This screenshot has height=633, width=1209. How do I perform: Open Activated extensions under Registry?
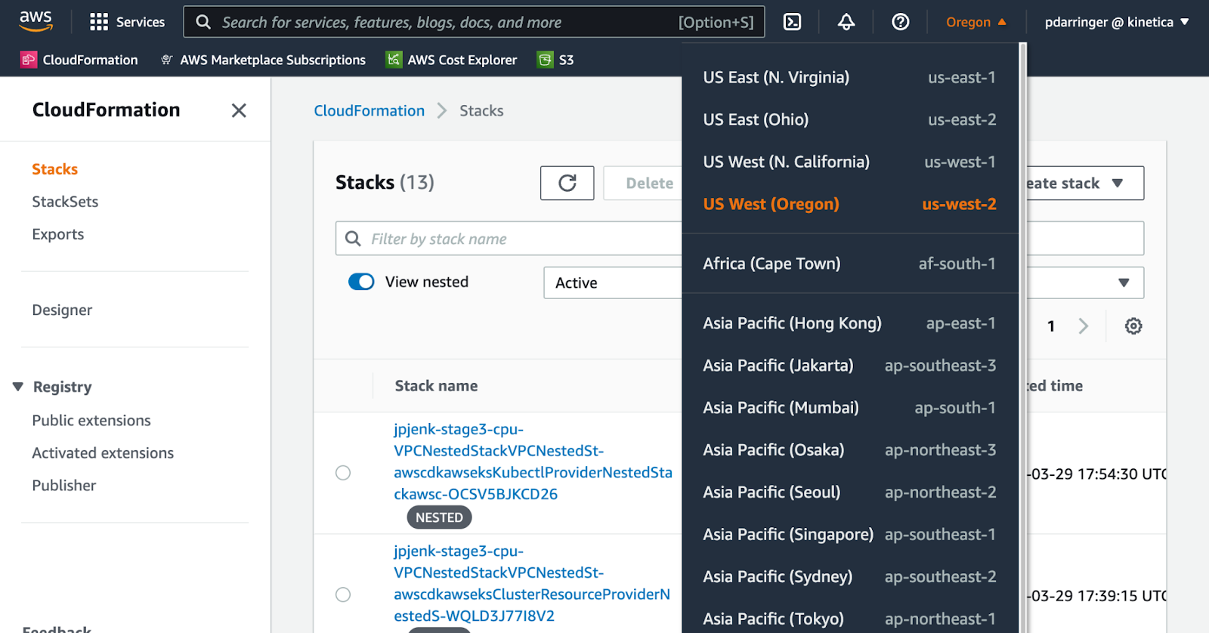click(103, 452)
